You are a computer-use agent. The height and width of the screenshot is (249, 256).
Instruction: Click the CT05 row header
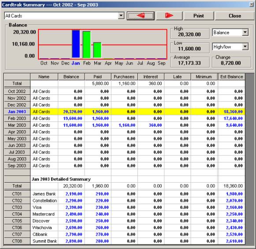tap(17, 221)
